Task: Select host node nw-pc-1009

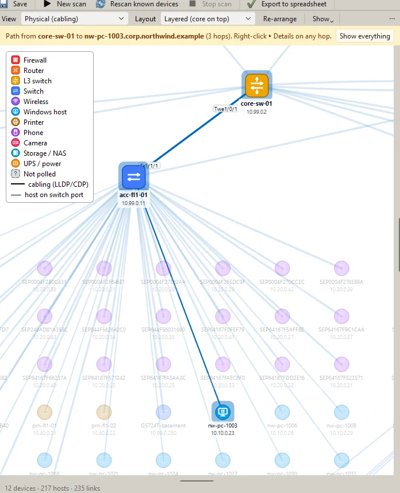Action: (x=341, y=412)
